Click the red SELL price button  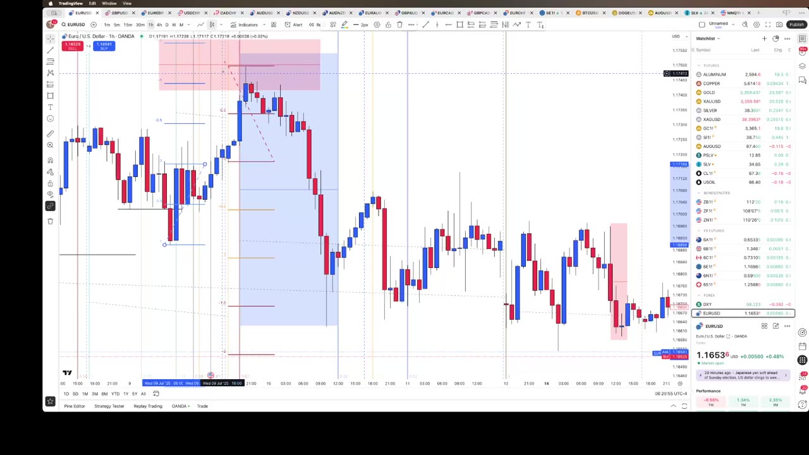[73, 46]
